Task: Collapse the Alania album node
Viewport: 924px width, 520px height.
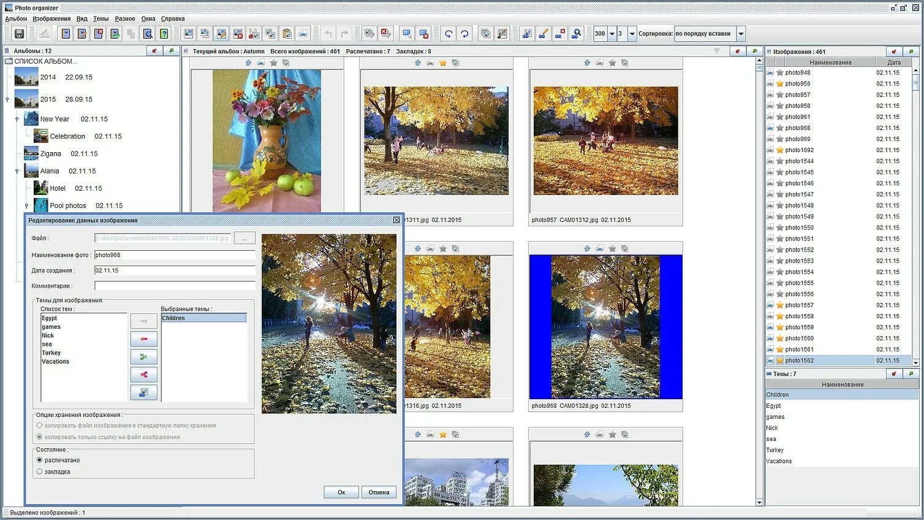Action: coord(17,171)
